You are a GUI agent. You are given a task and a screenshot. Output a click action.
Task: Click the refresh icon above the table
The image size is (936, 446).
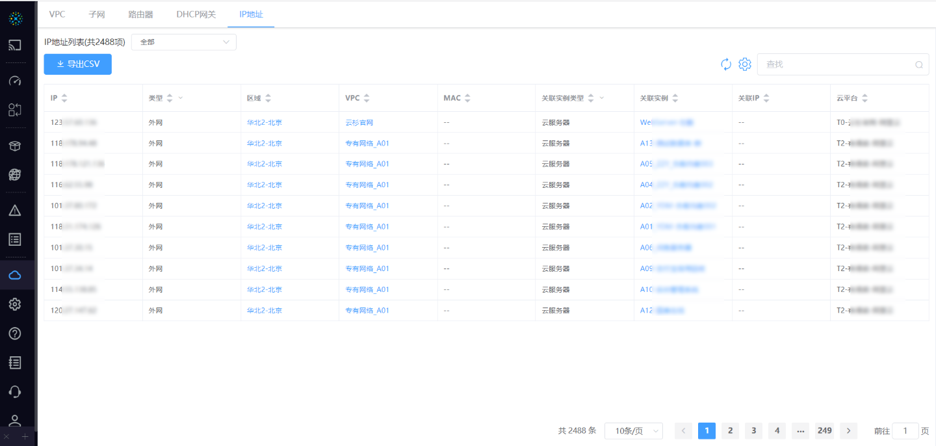[x=726, y=64]
